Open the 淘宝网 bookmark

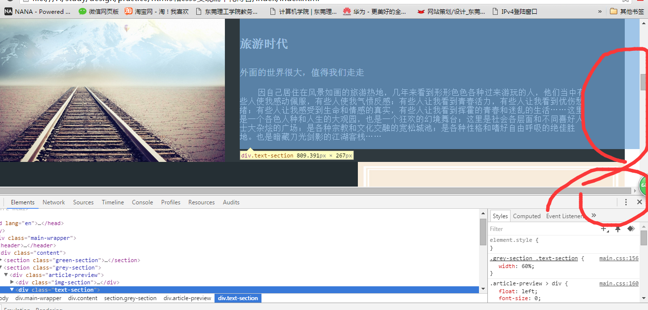pos(157,11)
